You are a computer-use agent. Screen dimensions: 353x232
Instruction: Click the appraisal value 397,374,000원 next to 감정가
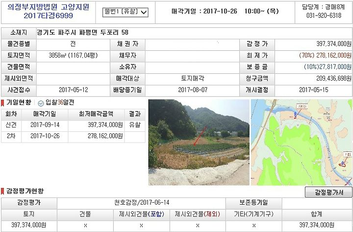pos(334,44)
